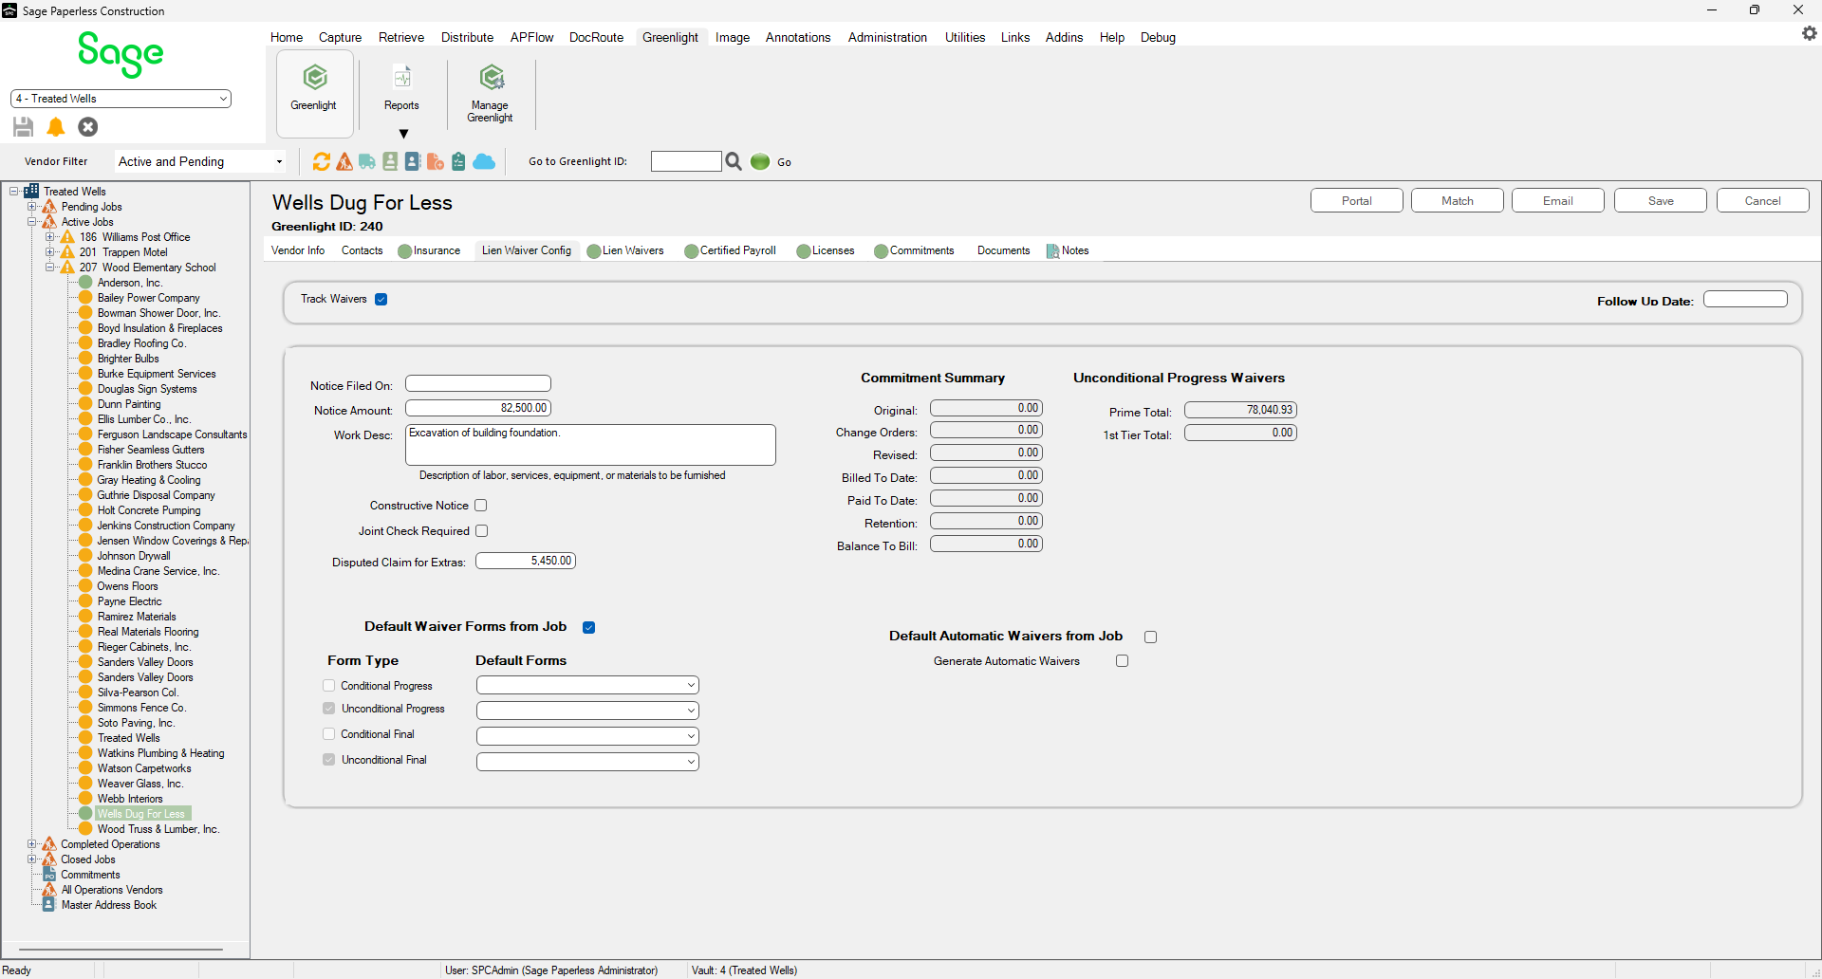The width and height of the screenshot is (1822, 979).
Task: Check the Conditional Progress form type
Action: [x=329, y=685]
